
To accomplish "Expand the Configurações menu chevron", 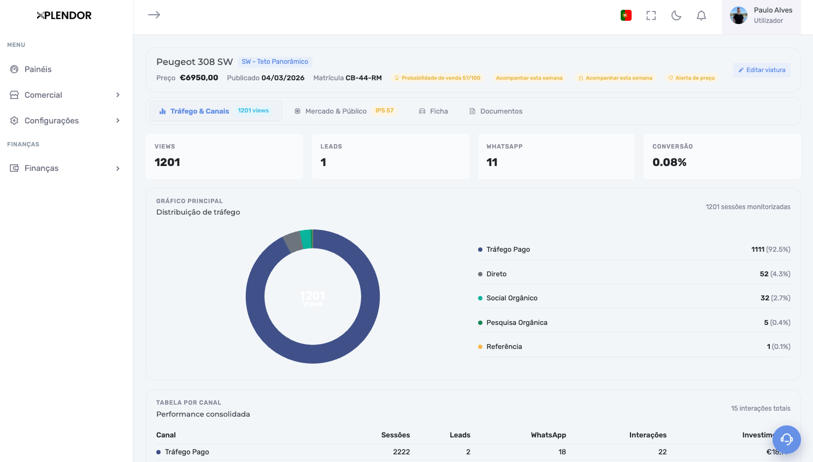I will (x=117, y=121).
